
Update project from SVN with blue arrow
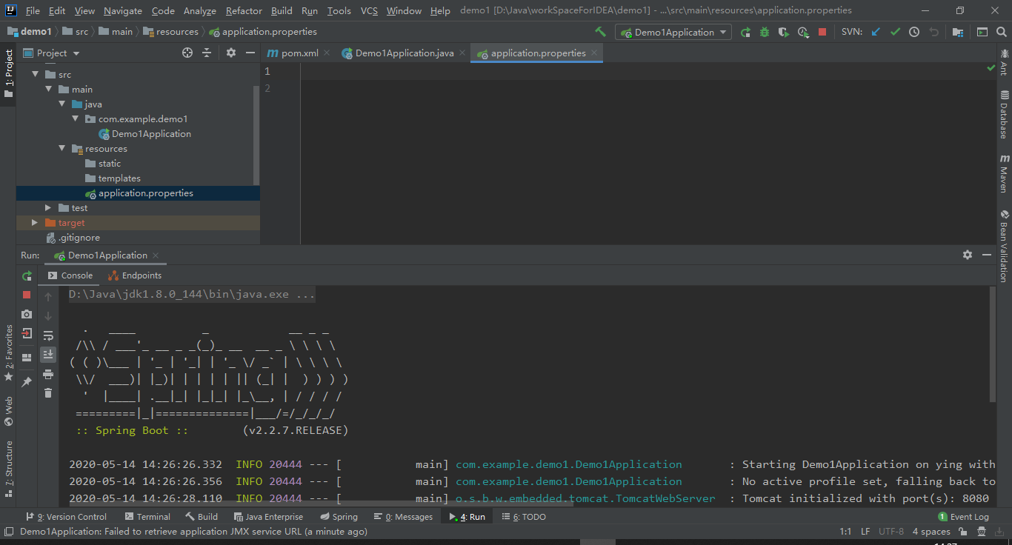click(876, 32)
